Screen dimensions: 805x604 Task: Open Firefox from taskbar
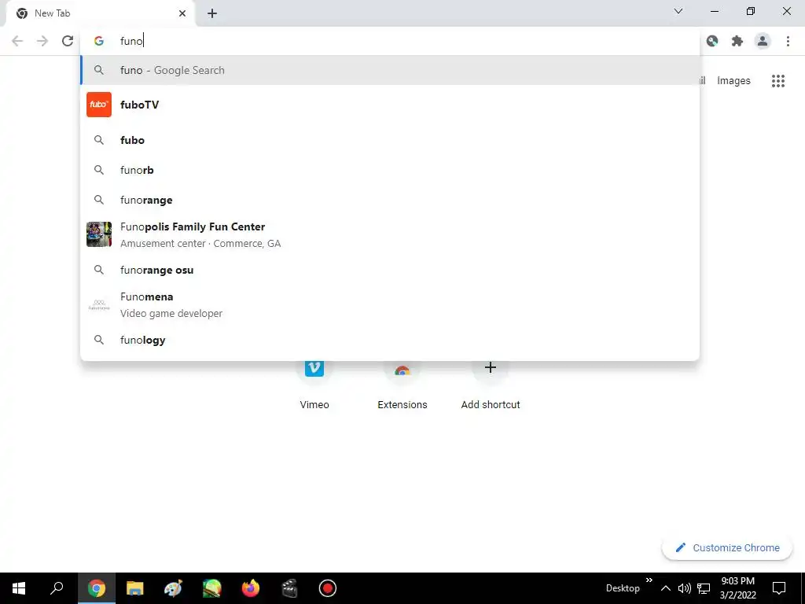(x=251, y=588)
